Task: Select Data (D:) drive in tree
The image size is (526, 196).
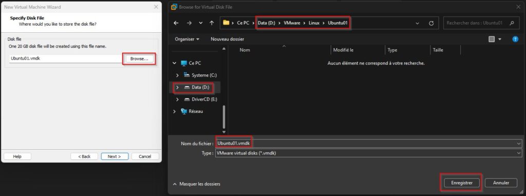Action: click(x=200, y=87)
